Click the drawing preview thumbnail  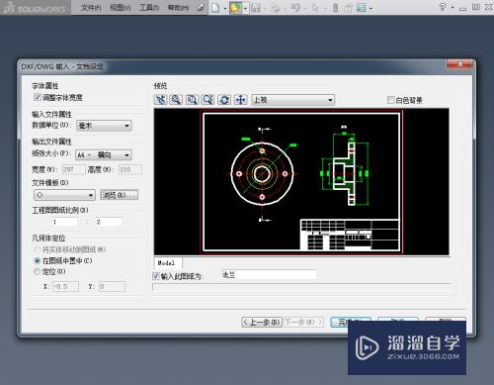tap(301, 181)
